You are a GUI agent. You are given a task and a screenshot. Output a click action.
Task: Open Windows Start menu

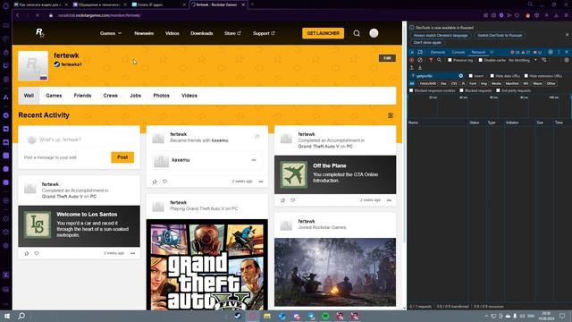[6, 316]
